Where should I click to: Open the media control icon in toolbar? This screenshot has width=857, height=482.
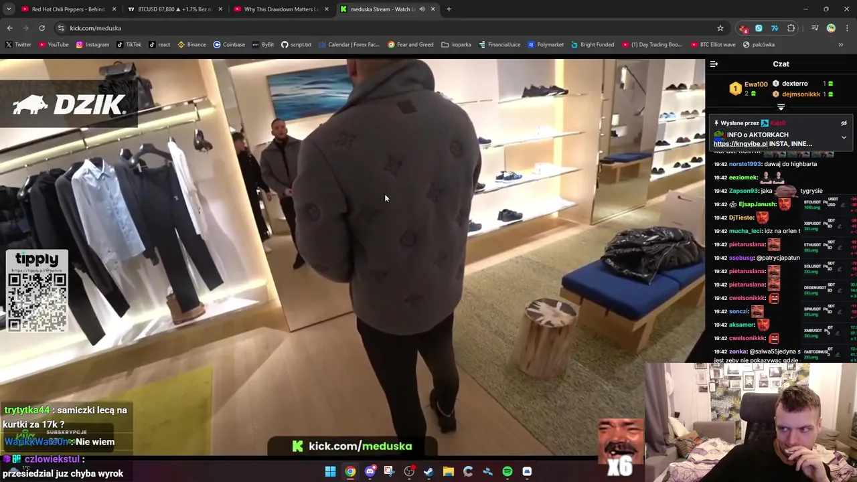click(815, 28)
